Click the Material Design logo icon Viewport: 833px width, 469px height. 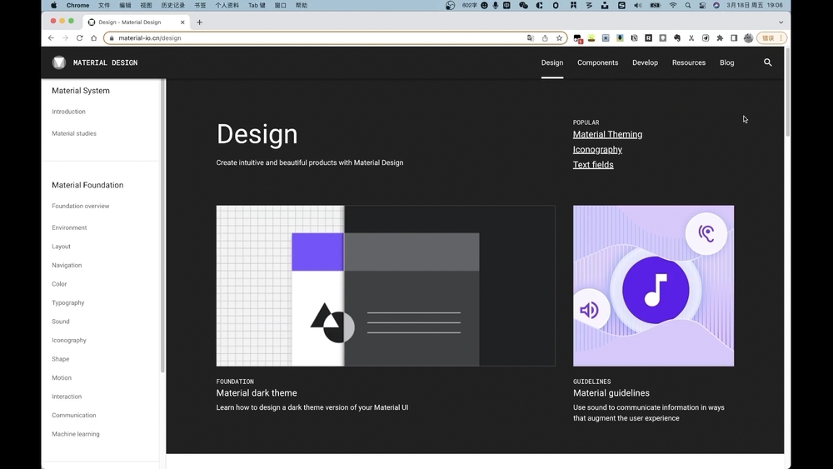point(59,62)
